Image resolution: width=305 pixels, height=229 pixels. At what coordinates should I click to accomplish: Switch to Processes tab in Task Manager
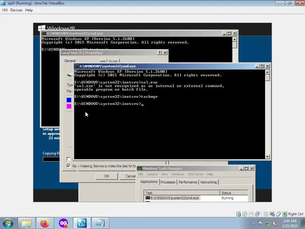tap(168, 182)
